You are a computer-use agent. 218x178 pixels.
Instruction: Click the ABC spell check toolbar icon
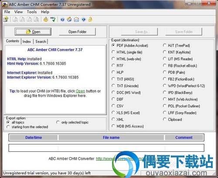point(53,19)
